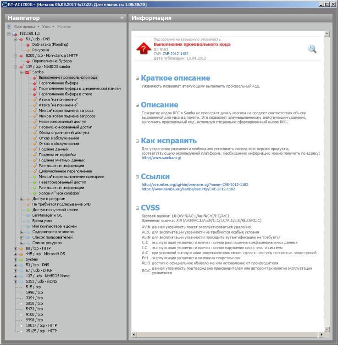The image size is (338, 345).
Task: Click the magnifier icon in Information panel
Action: 312,49
